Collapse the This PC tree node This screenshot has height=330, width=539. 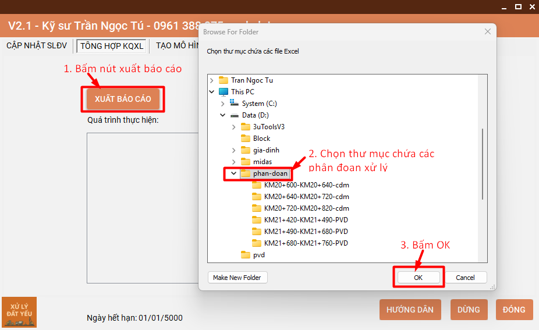click(212, 92)
